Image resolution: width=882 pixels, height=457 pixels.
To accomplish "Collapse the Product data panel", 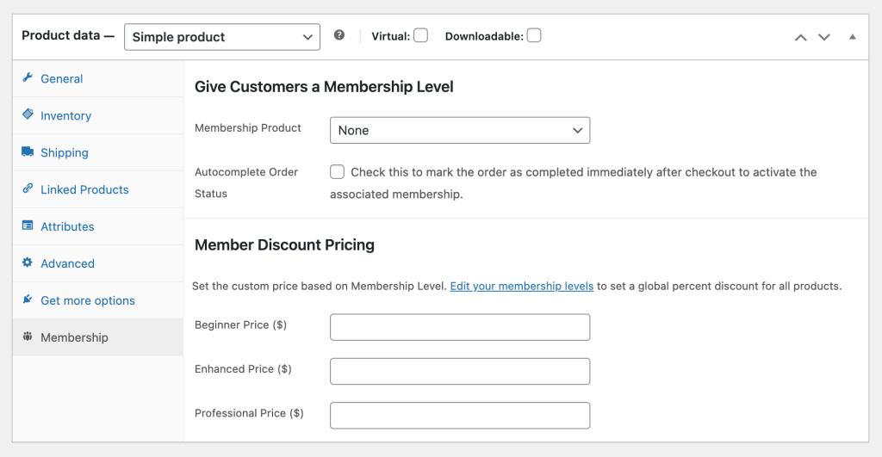I will (853, 37).
